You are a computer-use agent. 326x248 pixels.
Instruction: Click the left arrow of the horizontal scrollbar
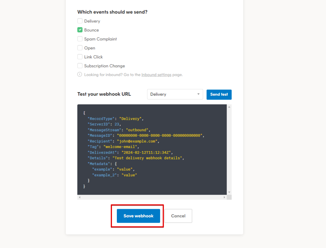click(80, 198)
